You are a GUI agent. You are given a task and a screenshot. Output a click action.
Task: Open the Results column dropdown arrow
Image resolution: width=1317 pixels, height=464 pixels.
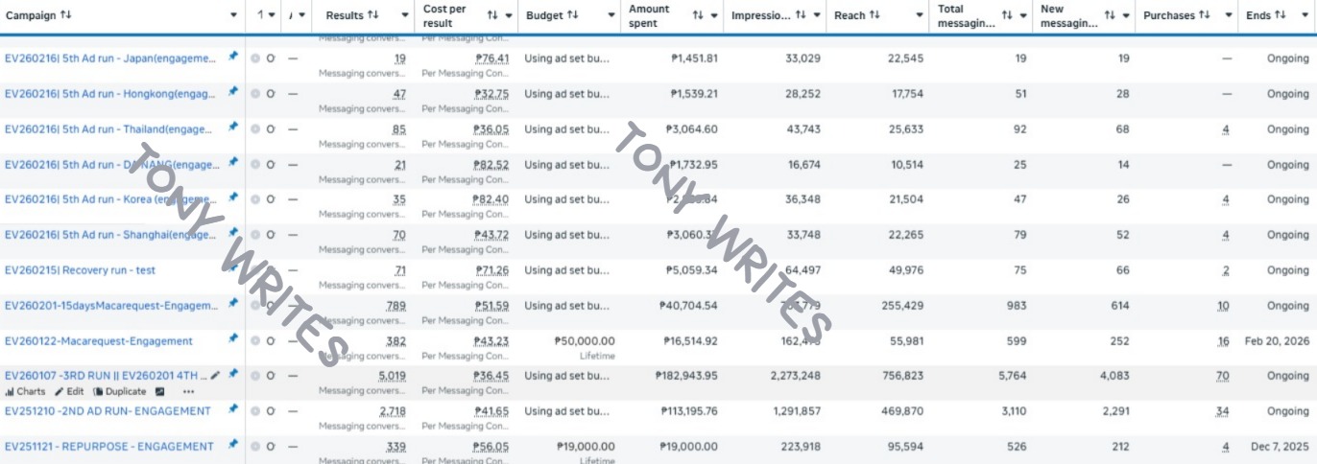(x=404, y=15)
